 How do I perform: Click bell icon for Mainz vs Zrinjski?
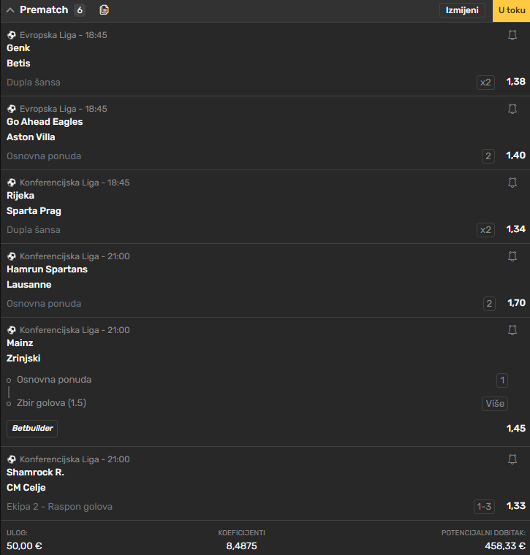click(512, 330)
